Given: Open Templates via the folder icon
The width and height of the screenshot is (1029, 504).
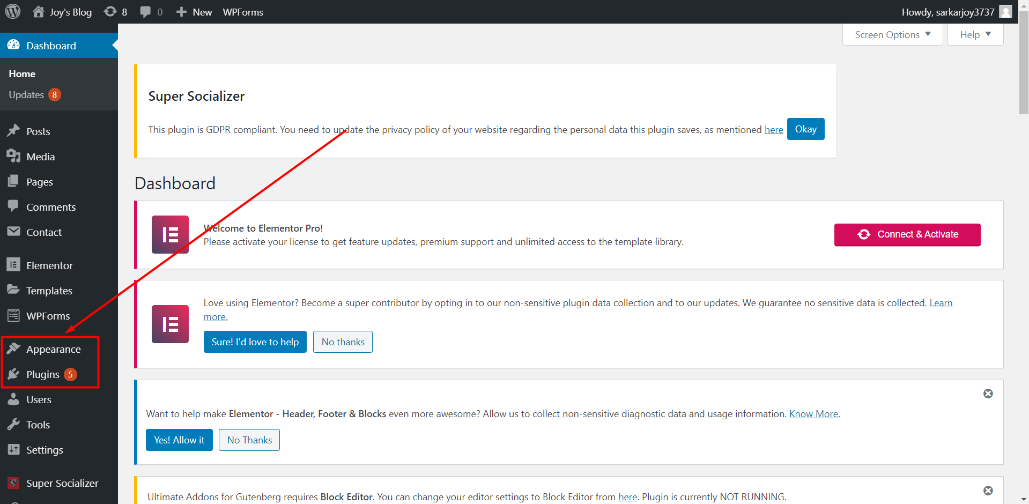Looking at the screenshot, I should click(14, 290).
